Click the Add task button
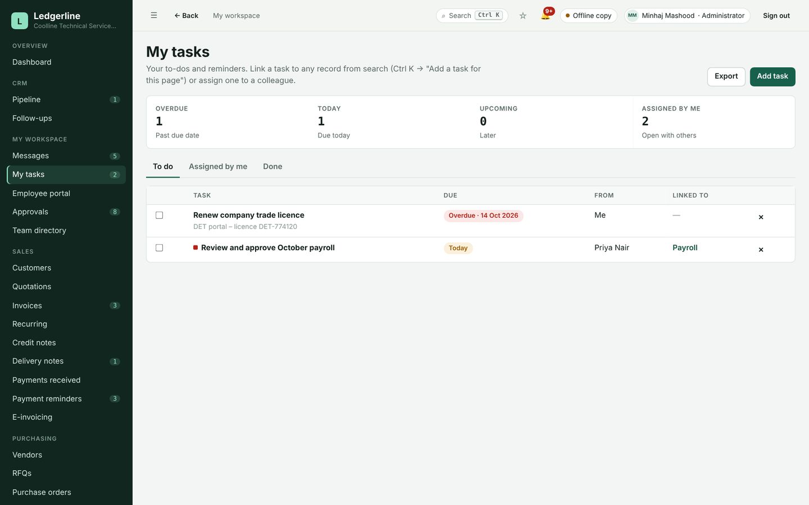This screenshot has height=505, width=809. coord(772,77)
